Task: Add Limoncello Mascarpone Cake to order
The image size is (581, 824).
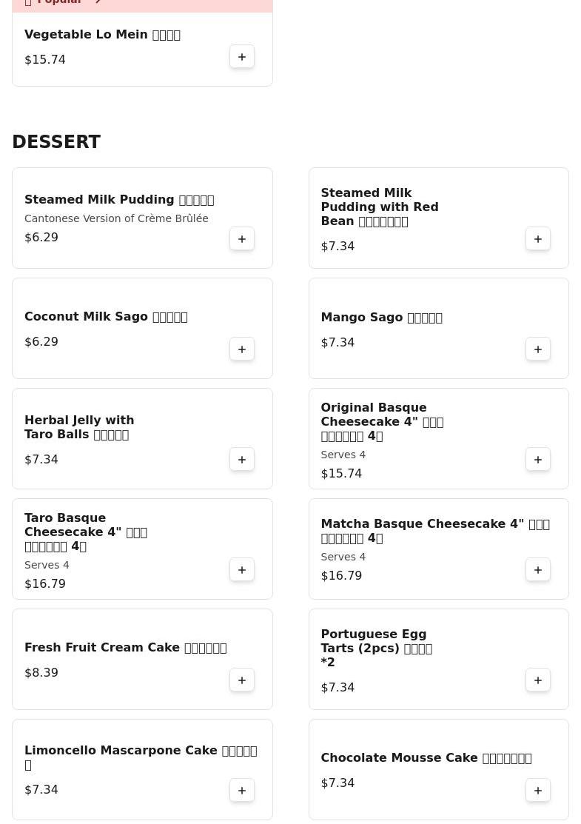Action: [242, 791]
